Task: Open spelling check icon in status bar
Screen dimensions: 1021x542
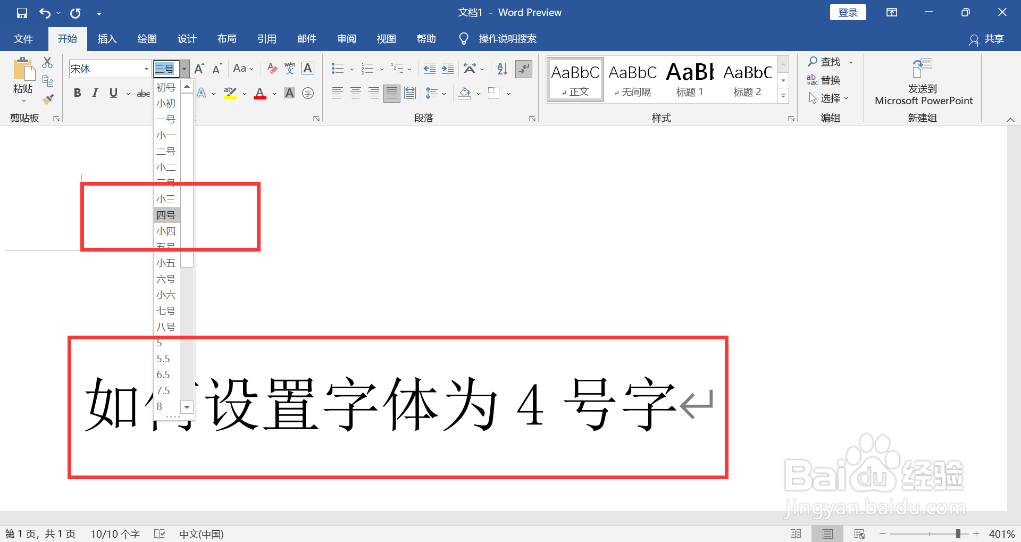Action: pyautogui.click(x=160, y=533)
